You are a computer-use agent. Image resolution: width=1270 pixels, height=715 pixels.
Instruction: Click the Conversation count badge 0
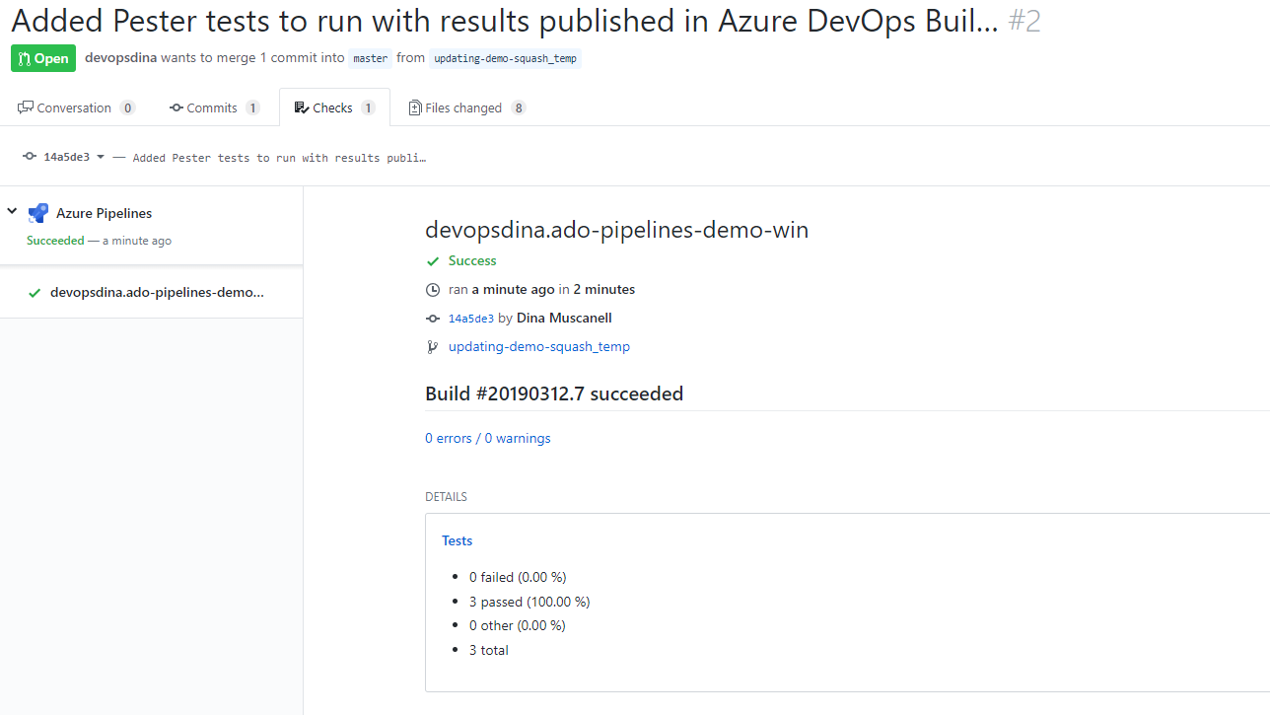(127, 107)
